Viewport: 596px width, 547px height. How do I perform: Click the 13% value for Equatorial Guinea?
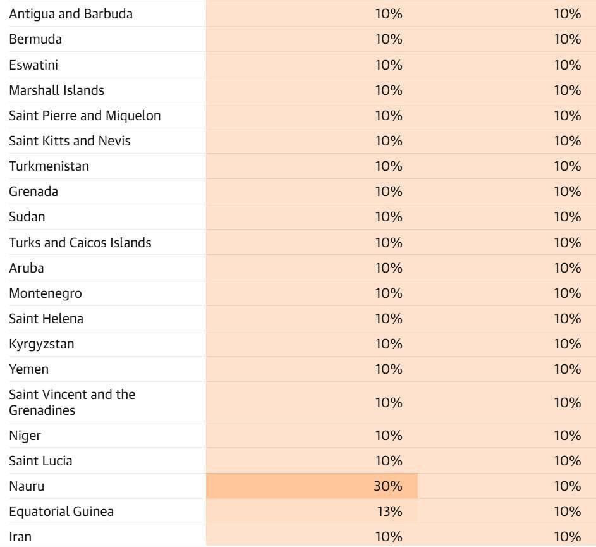(x=389, y=512)
